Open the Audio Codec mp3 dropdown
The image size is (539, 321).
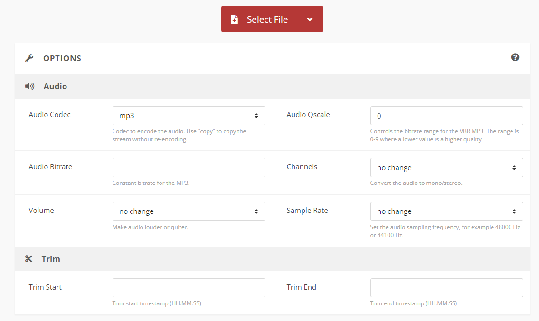click(189, 116)
